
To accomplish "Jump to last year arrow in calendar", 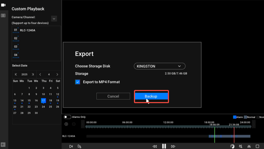I will click(33, 74).
